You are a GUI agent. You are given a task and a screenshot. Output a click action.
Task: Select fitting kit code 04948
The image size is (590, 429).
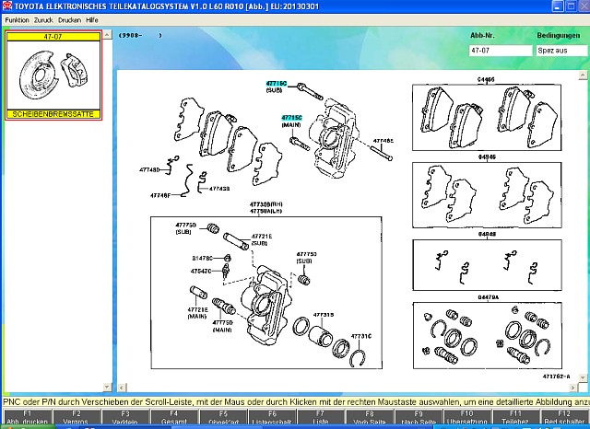pos(487,234)
